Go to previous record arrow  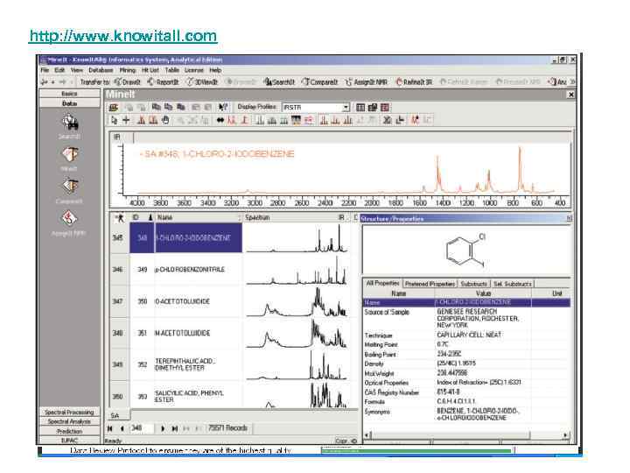tap(122, 428)
